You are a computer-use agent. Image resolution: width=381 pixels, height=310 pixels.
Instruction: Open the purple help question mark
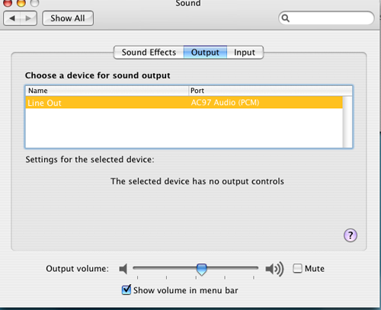[351, 235]
